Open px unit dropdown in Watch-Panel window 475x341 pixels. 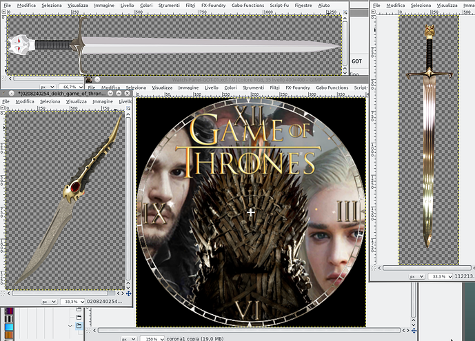tap(129, 338)
